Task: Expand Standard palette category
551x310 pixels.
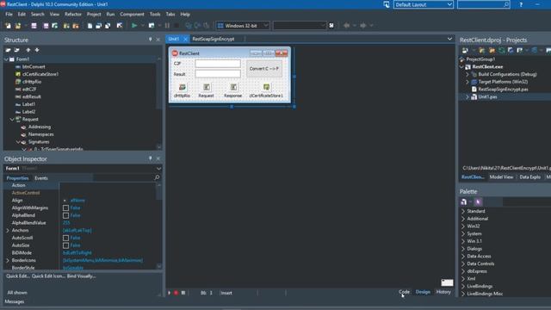Action: point(463,211)
